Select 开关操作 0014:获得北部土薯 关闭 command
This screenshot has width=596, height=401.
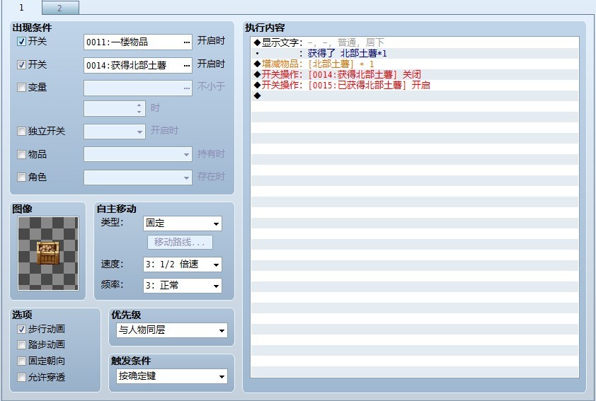[415, 74]
